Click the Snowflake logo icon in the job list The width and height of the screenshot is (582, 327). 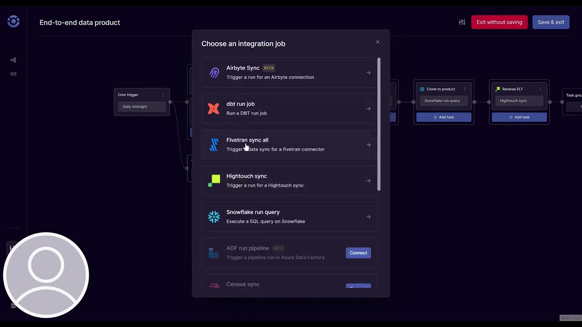click(x=214, y=217)
